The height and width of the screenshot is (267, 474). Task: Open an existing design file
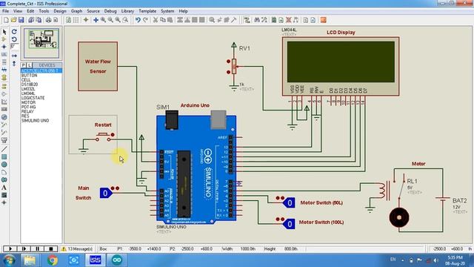click(13, 20)
